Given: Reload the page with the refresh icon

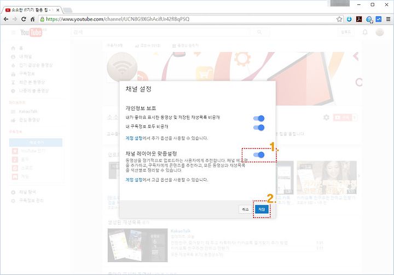Looking at the screenshot, I should click(x=24, y=19).
